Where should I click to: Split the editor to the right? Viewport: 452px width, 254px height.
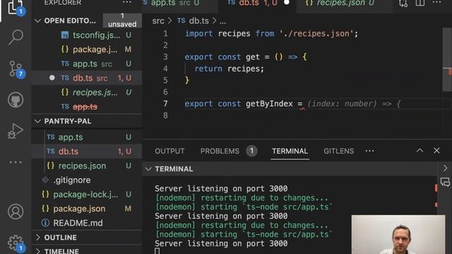point(420,3)
